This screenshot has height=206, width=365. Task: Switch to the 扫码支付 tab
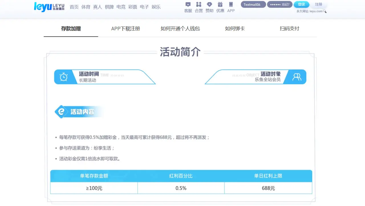(289, 29)
